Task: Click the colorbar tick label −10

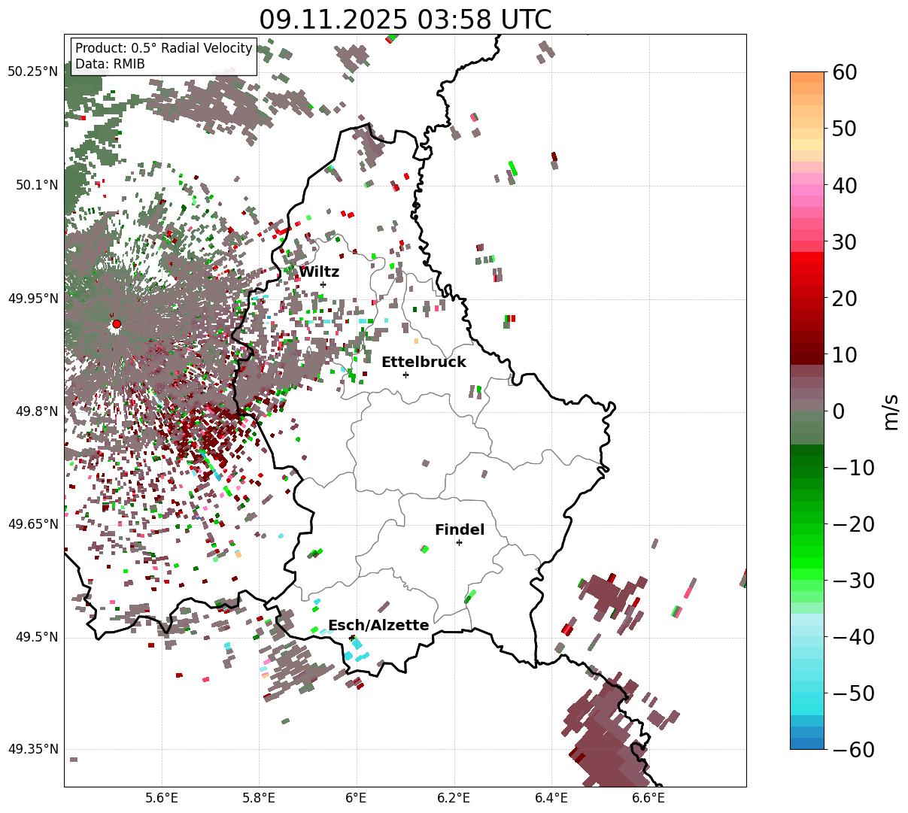Action: tap(853, 468)
